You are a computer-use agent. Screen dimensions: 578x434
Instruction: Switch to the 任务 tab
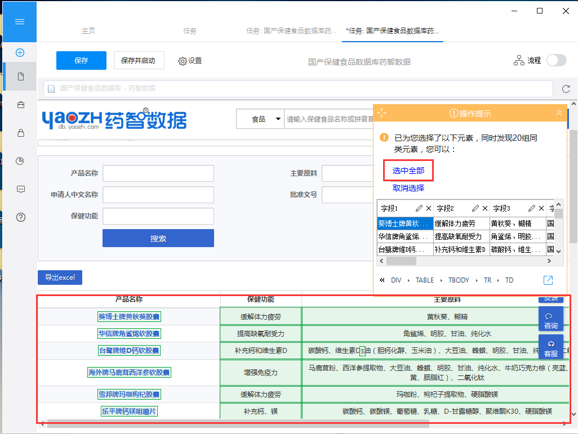click(x=190, y=31)
